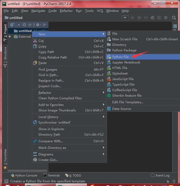Select Directory Path option
The width and height of the screenshot is (180, 186).
coord(69,135)
